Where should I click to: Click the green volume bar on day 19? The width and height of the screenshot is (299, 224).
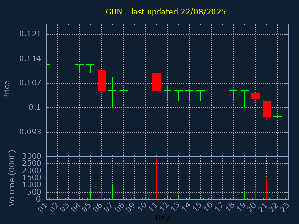click(244, 196)
